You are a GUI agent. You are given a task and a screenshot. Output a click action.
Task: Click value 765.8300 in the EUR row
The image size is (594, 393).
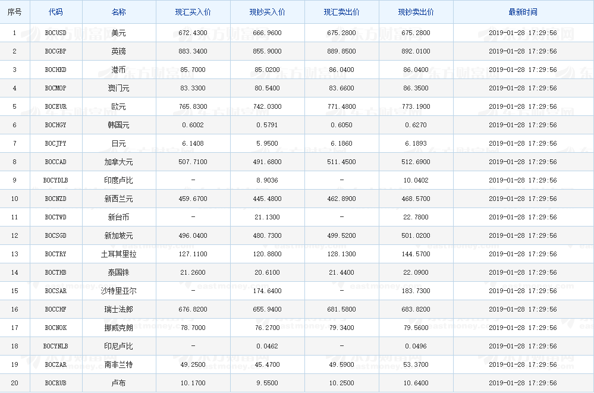[193, 106]
